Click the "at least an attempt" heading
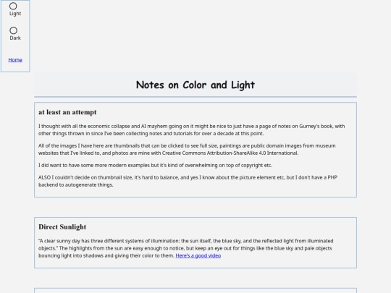 [67, 112]
